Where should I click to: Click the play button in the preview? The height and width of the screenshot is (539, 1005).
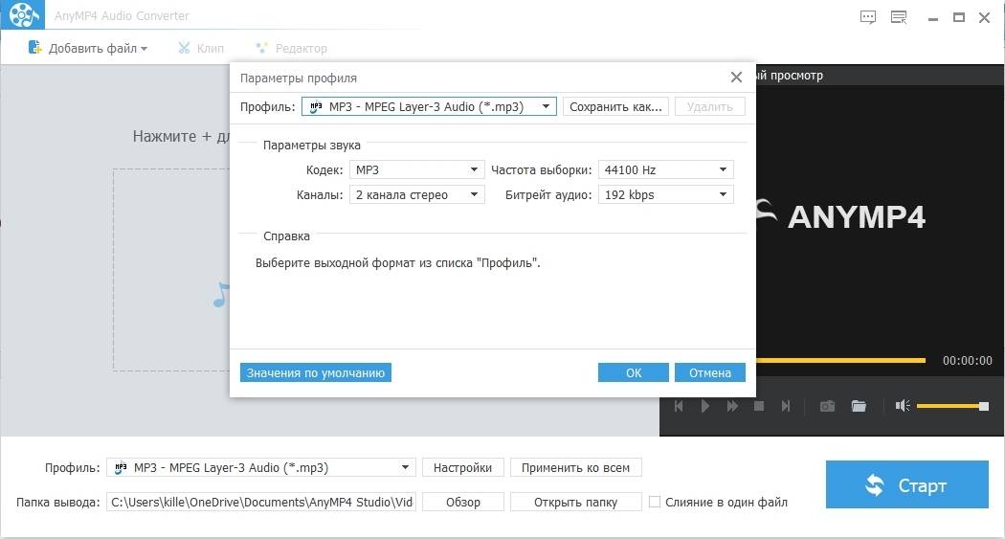coord(705,406)
